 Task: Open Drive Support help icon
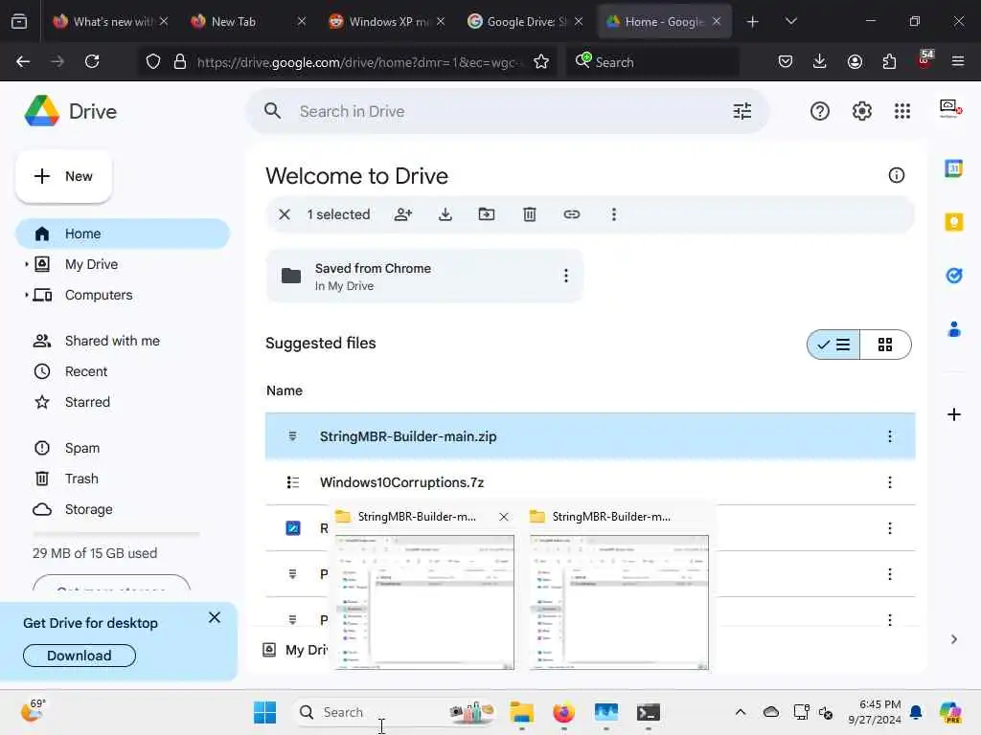click(820, 111)
